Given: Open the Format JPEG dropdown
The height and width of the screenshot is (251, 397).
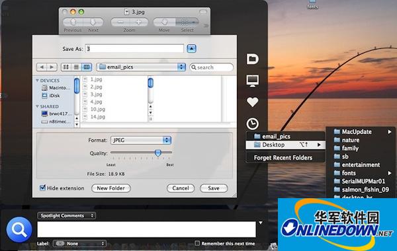Looking at the screenshot, I should [x=141, y=140].
